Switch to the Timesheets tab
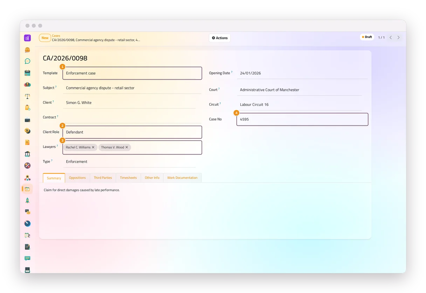The width and height of the screenshot is (426, 293). click(128, 178)
